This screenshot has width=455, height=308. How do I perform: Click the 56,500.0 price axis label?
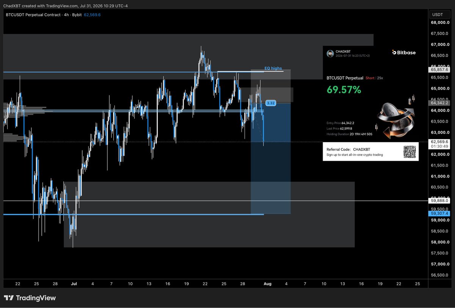coord(440,275)
